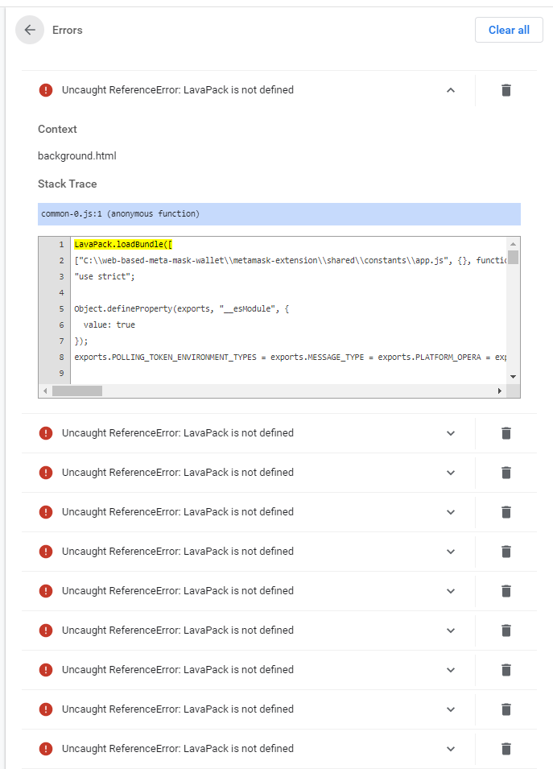Image resolution: width=553 pixels, height=769 pixels.
Task: Collapse the expanded LavaPack error entry
Action: (451, 90)
